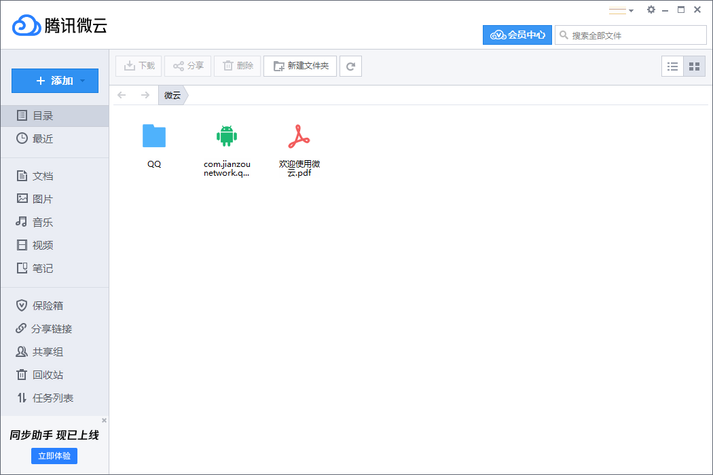Screen dimensions: 713x475
Task: Switch to grid thumbnail view
Action: point(695,66)
